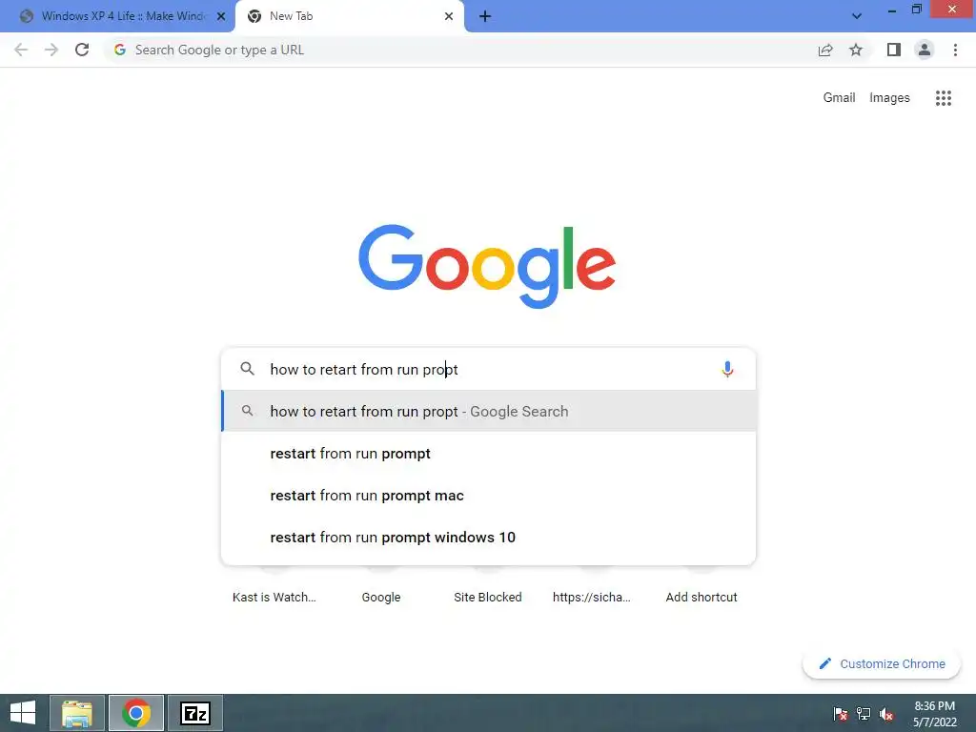Expand the tab search chevron

pyautogui.click(x=857, y=16)
